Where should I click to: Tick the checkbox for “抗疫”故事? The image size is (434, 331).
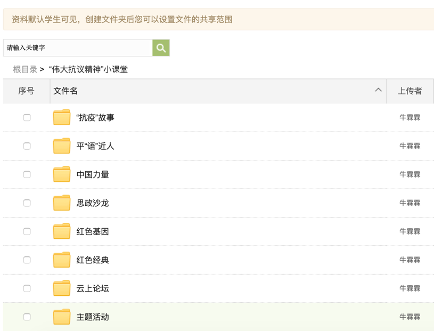click(27, 117)
